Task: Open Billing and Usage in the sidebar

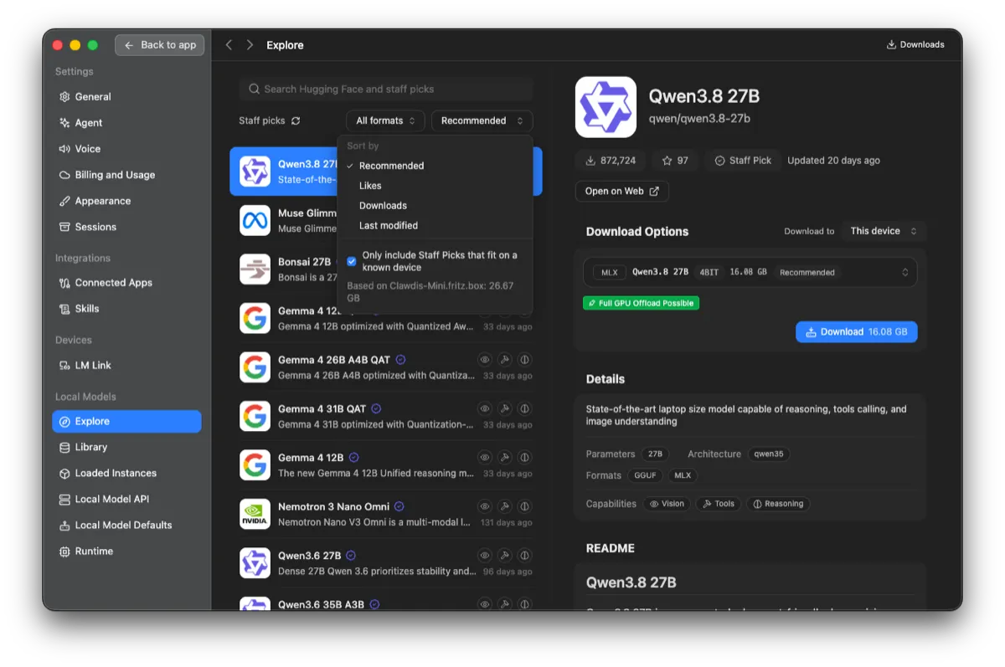Action: [126, 175]
